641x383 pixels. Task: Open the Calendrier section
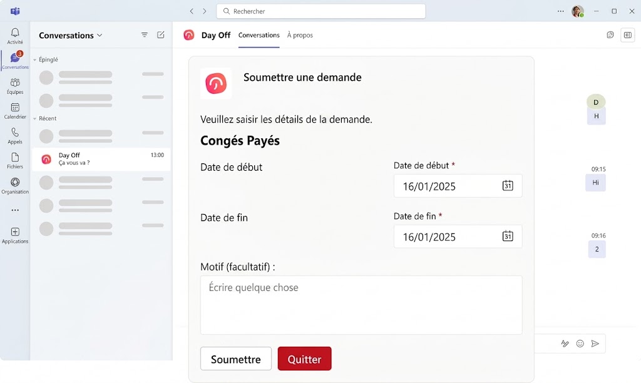pos(15,111)
